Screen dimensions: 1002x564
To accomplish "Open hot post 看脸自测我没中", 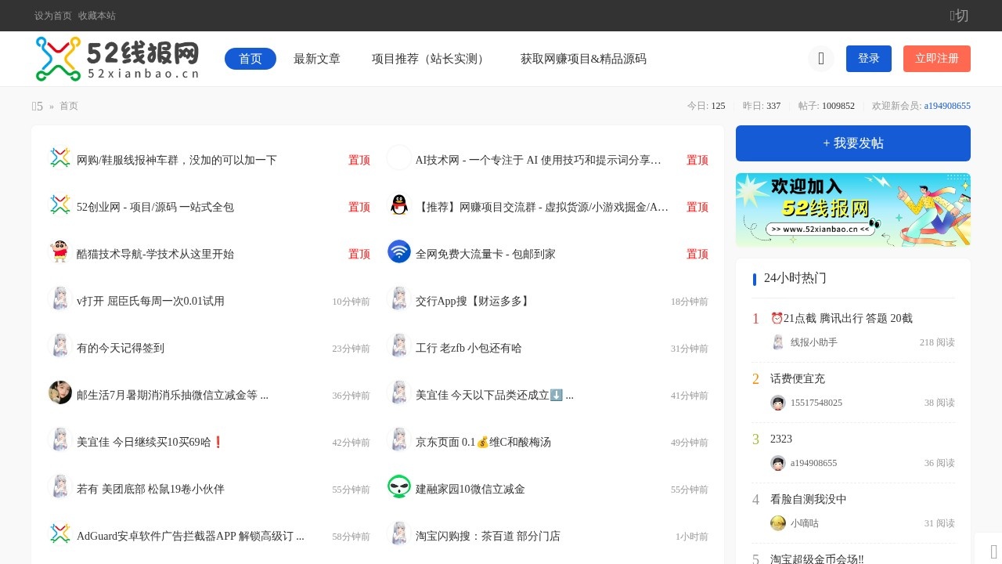I will [809, 499].
